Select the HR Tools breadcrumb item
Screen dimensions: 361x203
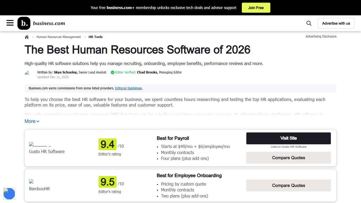click(95, 37)
